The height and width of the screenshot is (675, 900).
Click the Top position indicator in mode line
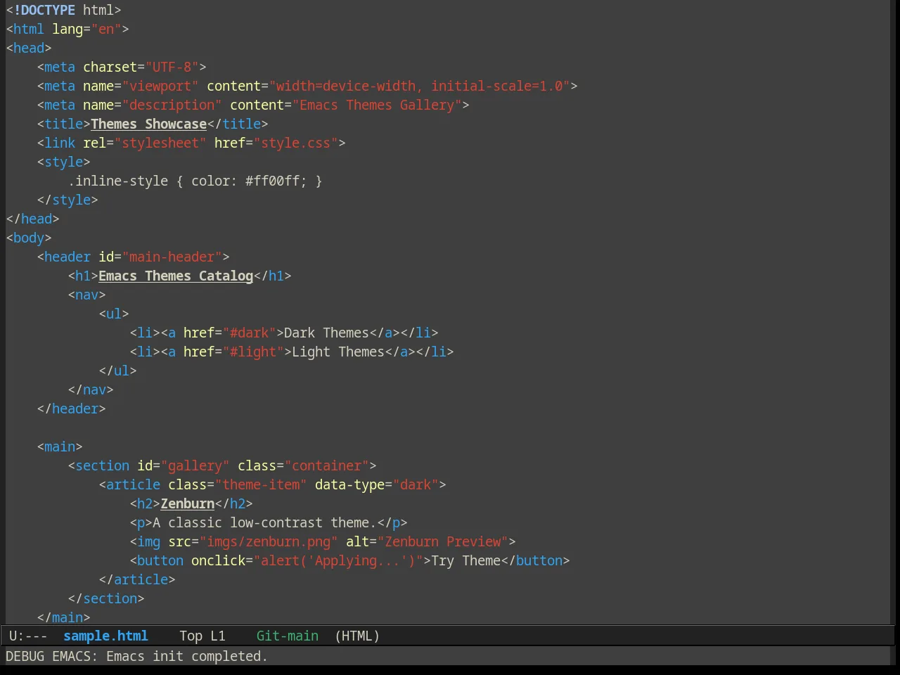click(x=191, y=636)
